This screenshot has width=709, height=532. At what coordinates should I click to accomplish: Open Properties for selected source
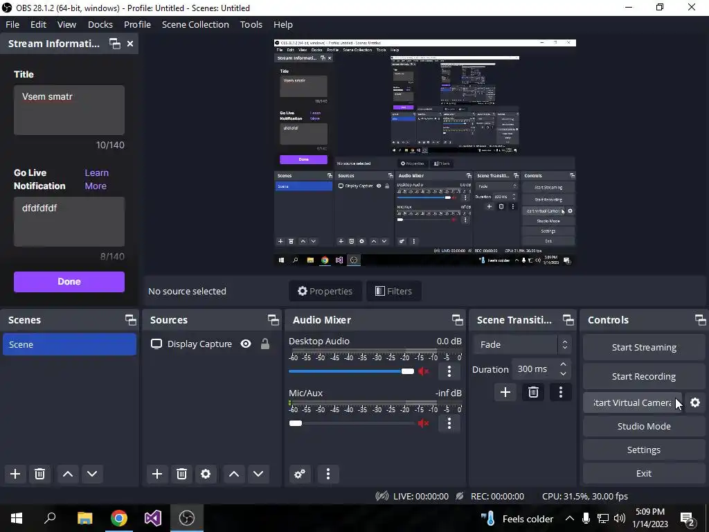[325, 291]
